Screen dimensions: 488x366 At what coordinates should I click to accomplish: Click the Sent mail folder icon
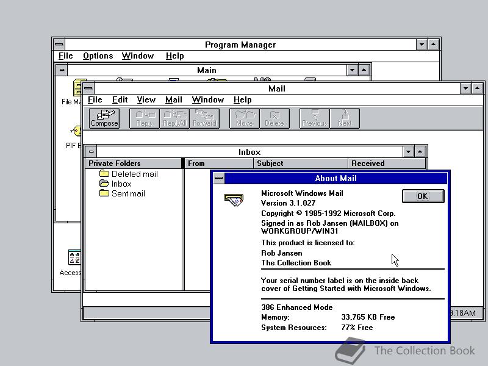point(104,193)
